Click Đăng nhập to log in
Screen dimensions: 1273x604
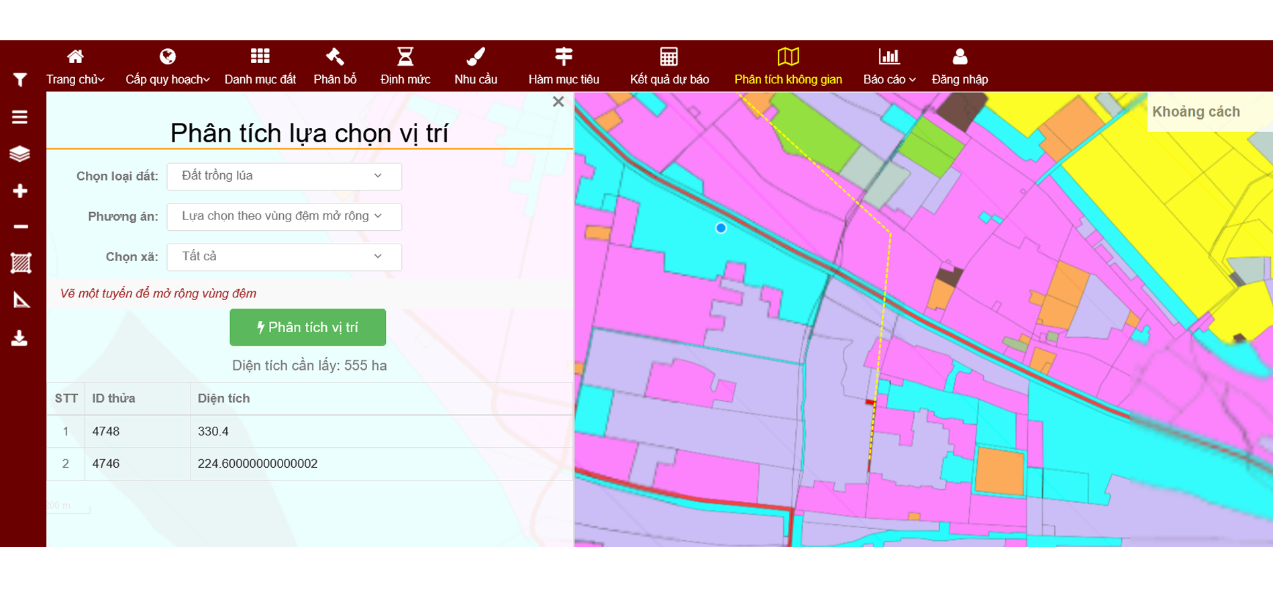coord(960,66)
